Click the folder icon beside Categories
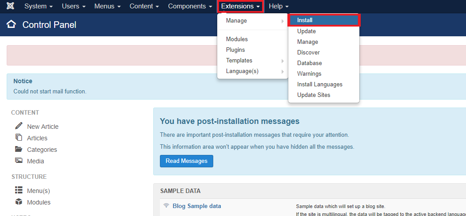The width and height of the screenshot is (466, 216). coord(19,149)
